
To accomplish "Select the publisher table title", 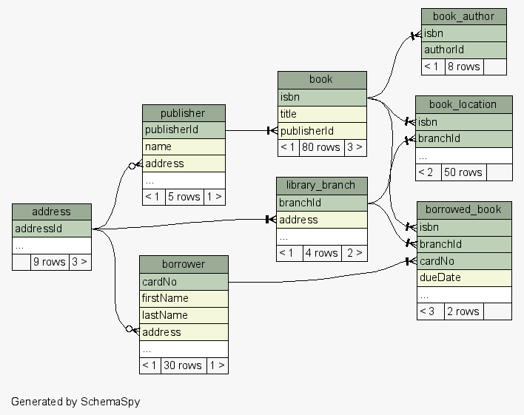I will pyautogui.click(x=183, y=113).
